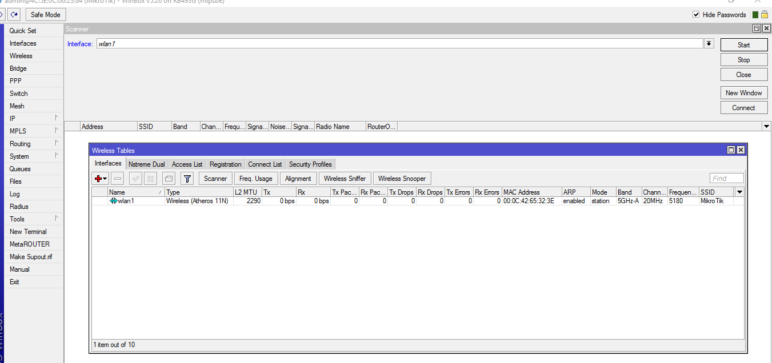
Task: Open the scanner column list dropdown arrow
Action: (766, 126)
